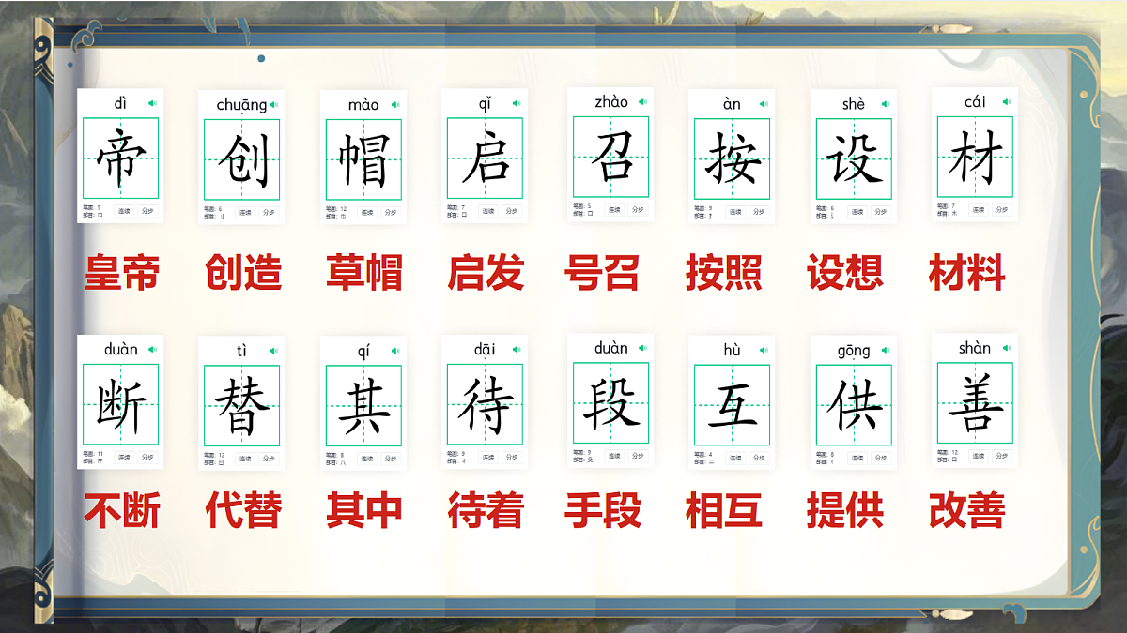The height and width of the screenshot is (633, 1127).
Task: Show step-by-step strokes (分步) for 帽
Action: 390,212
